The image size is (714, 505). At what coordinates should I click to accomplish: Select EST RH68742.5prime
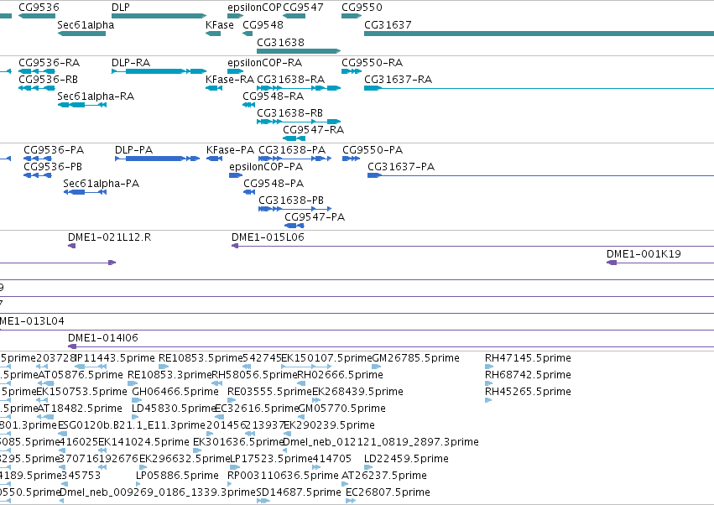(x=528, y=375)
